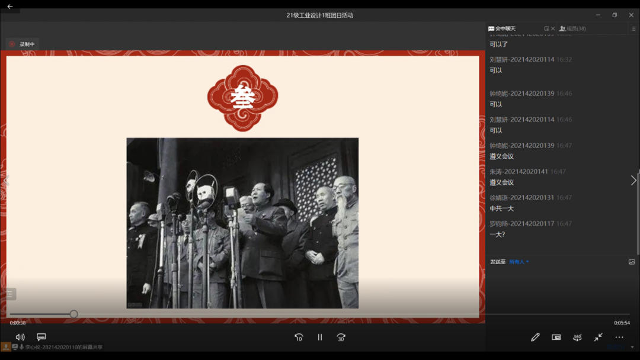This screenshot has width=640, height=360.
Task: Click the 发送至 label
Action: click(498, 262)
